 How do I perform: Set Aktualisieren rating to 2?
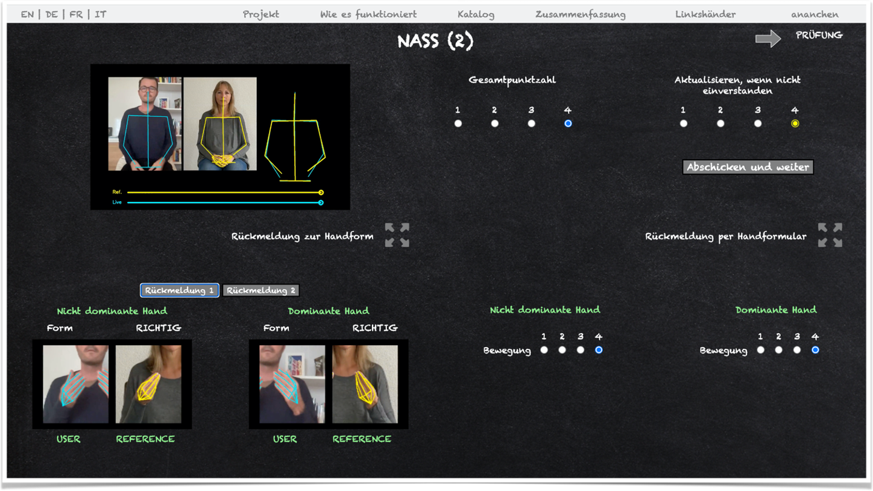point(720,124)
